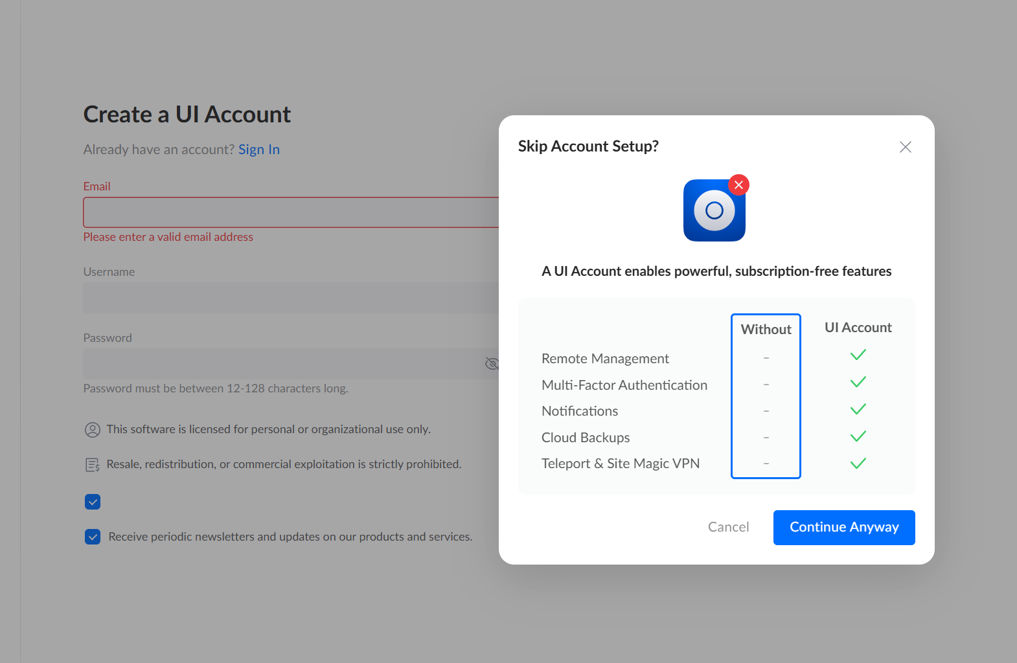
Task: Uncheck the unlabeled checkbox above the newsletter option
Action: (x=93, y=502)
